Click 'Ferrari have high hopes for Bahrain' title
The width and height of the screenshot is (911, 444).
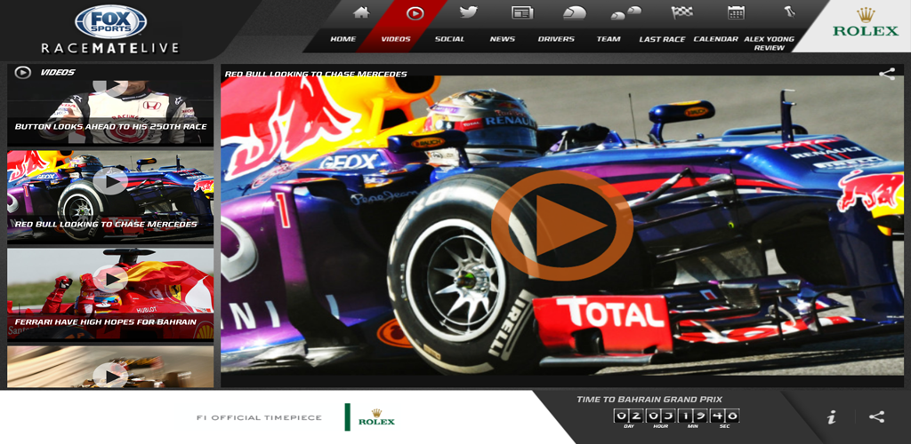pyautogui.click(x=106, y=322)
